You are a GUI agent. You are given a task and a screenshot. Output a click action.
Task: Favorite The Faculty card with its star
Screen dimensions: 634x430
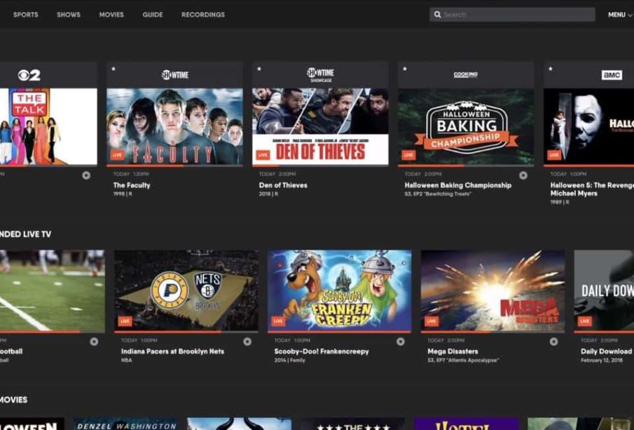[x=113, y=69]
